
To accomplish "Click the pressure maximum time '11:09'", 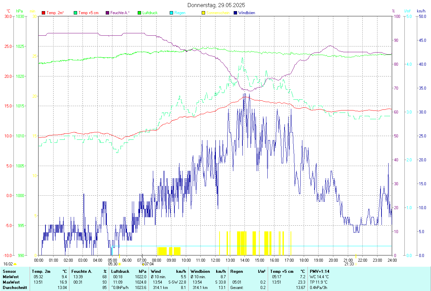I will click(x=118, y=282).
